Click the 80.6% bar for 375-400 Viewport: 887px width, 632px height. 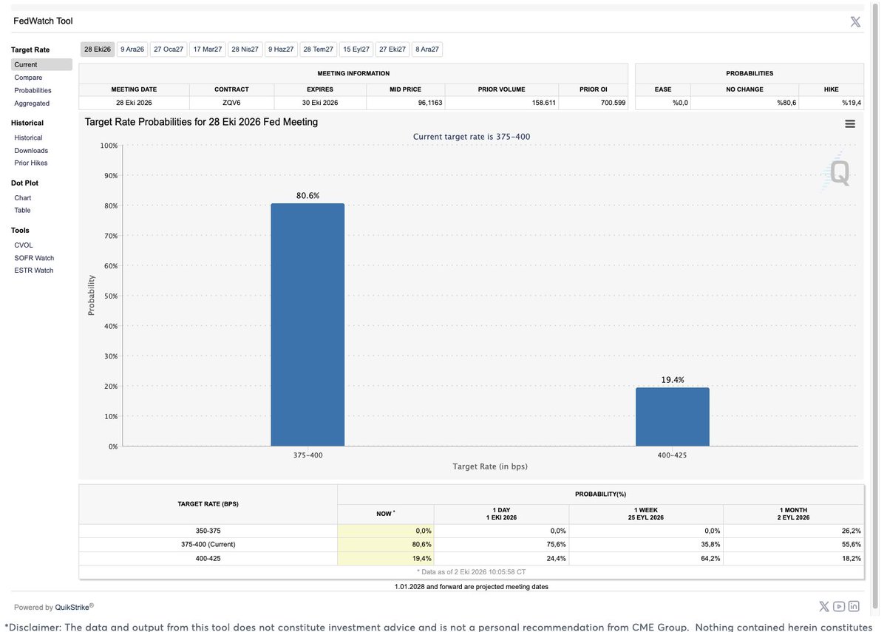(307, 325)
